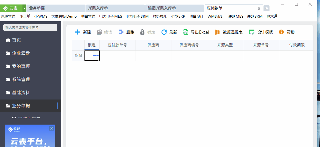Click the new tab plus icon
320x147 pixels.
266,8
